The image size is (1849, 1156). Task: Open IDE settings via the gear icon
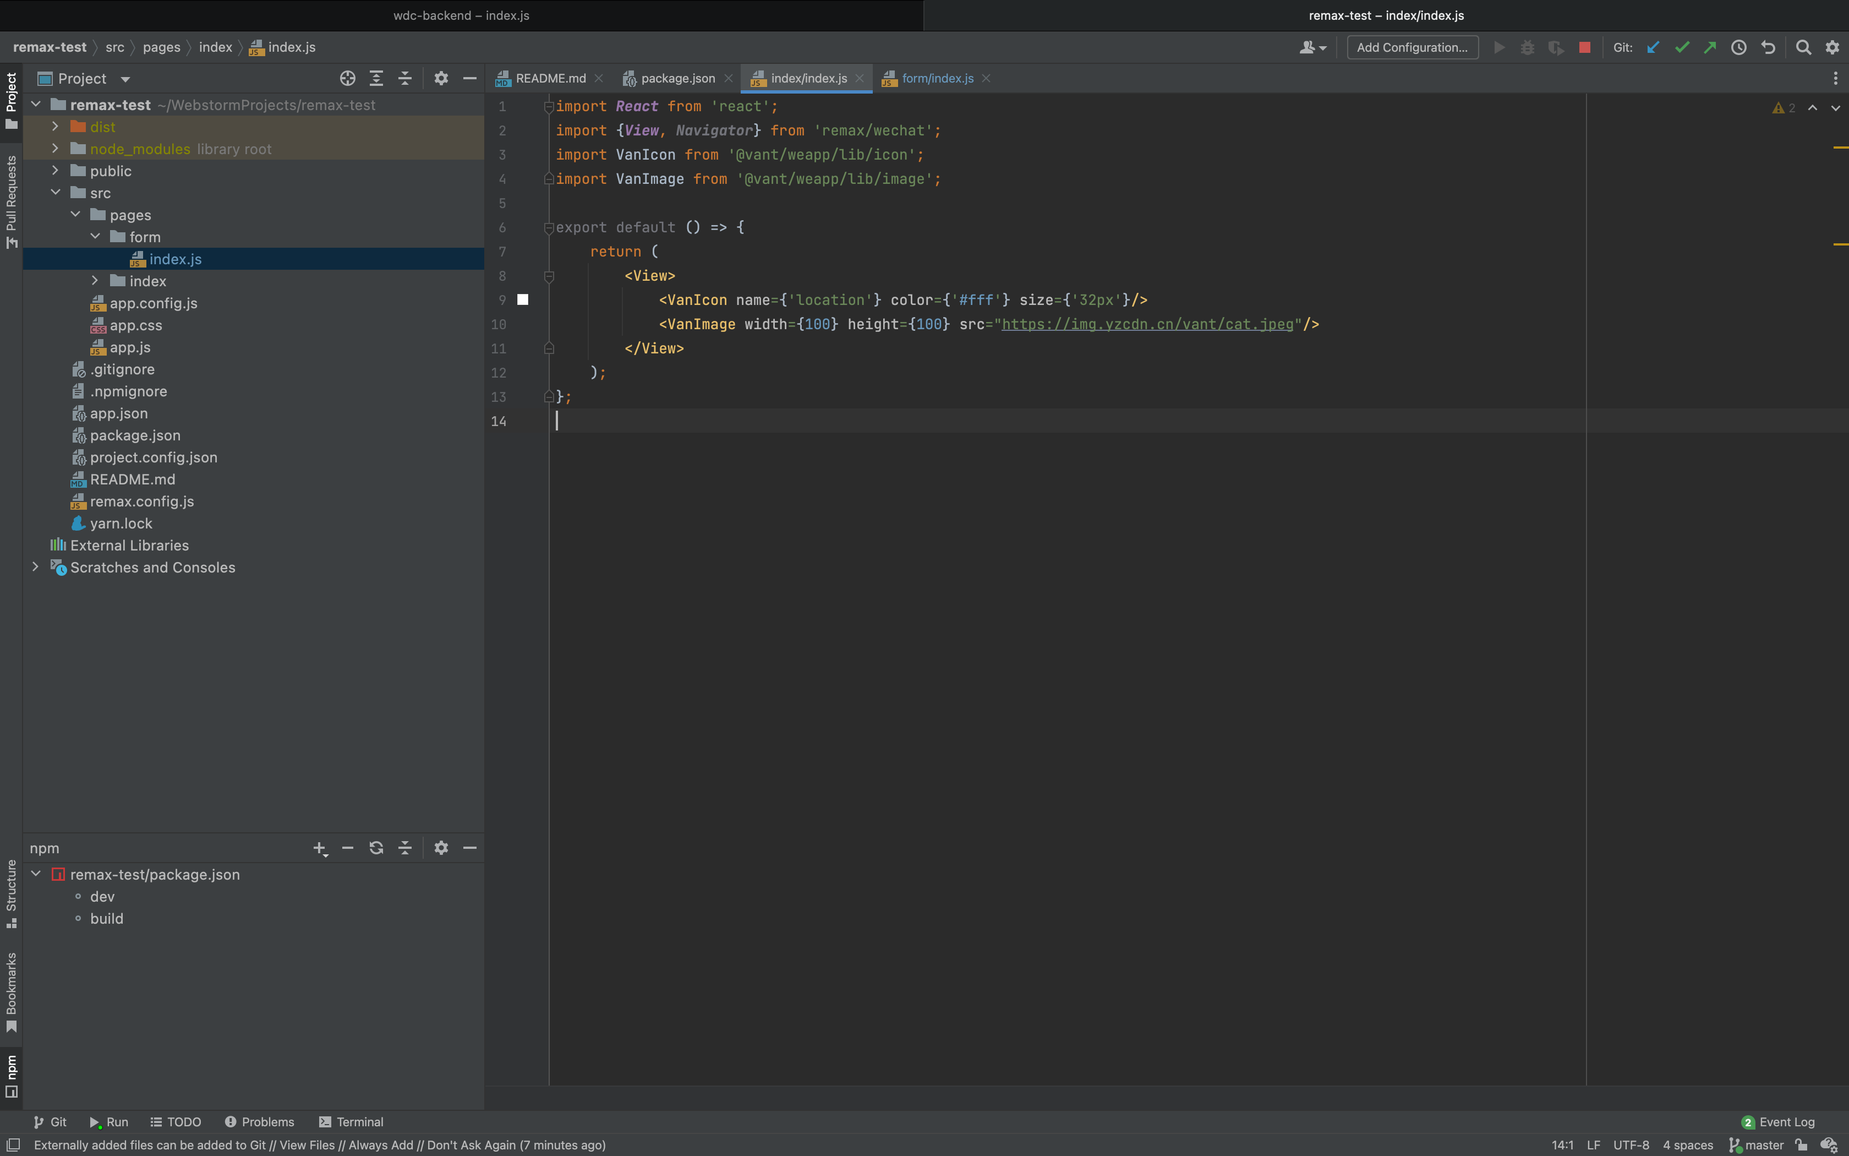(x=1832, y=47)
